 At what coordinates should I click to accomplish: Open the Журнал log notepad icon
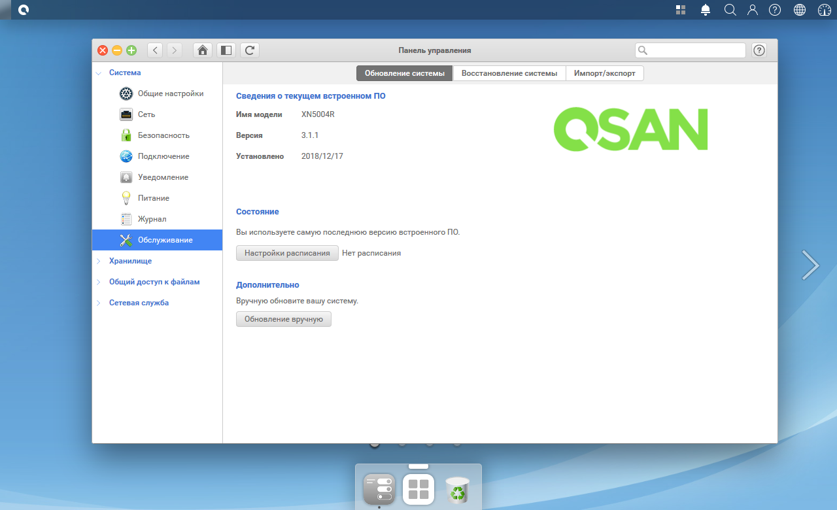126,219
